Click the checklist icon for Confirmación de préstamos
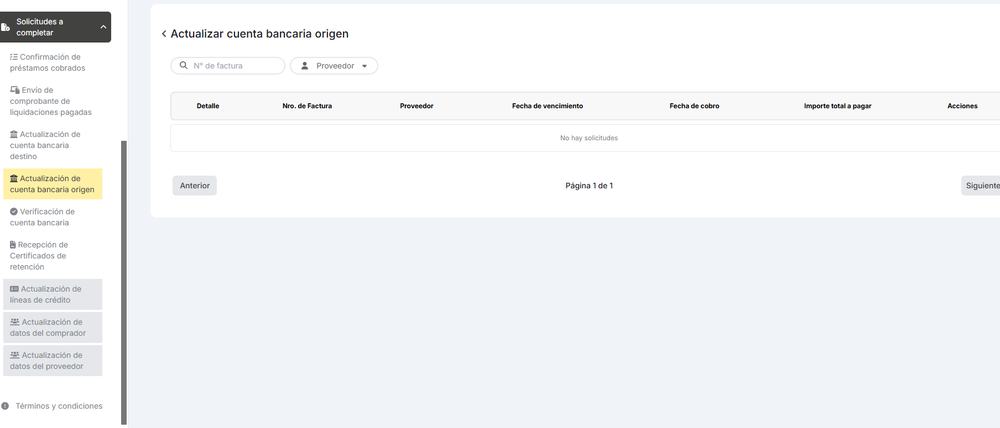1000x428 pixels. coord(14,57)
